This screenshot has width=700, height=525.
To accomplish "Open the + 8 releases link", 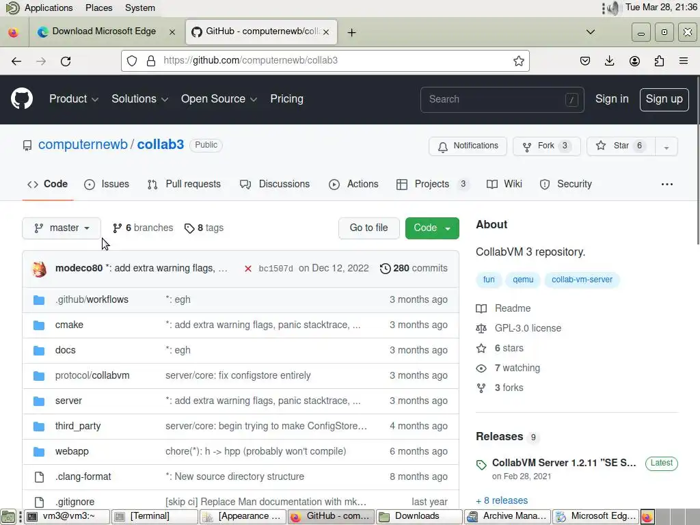I will 502,501.
